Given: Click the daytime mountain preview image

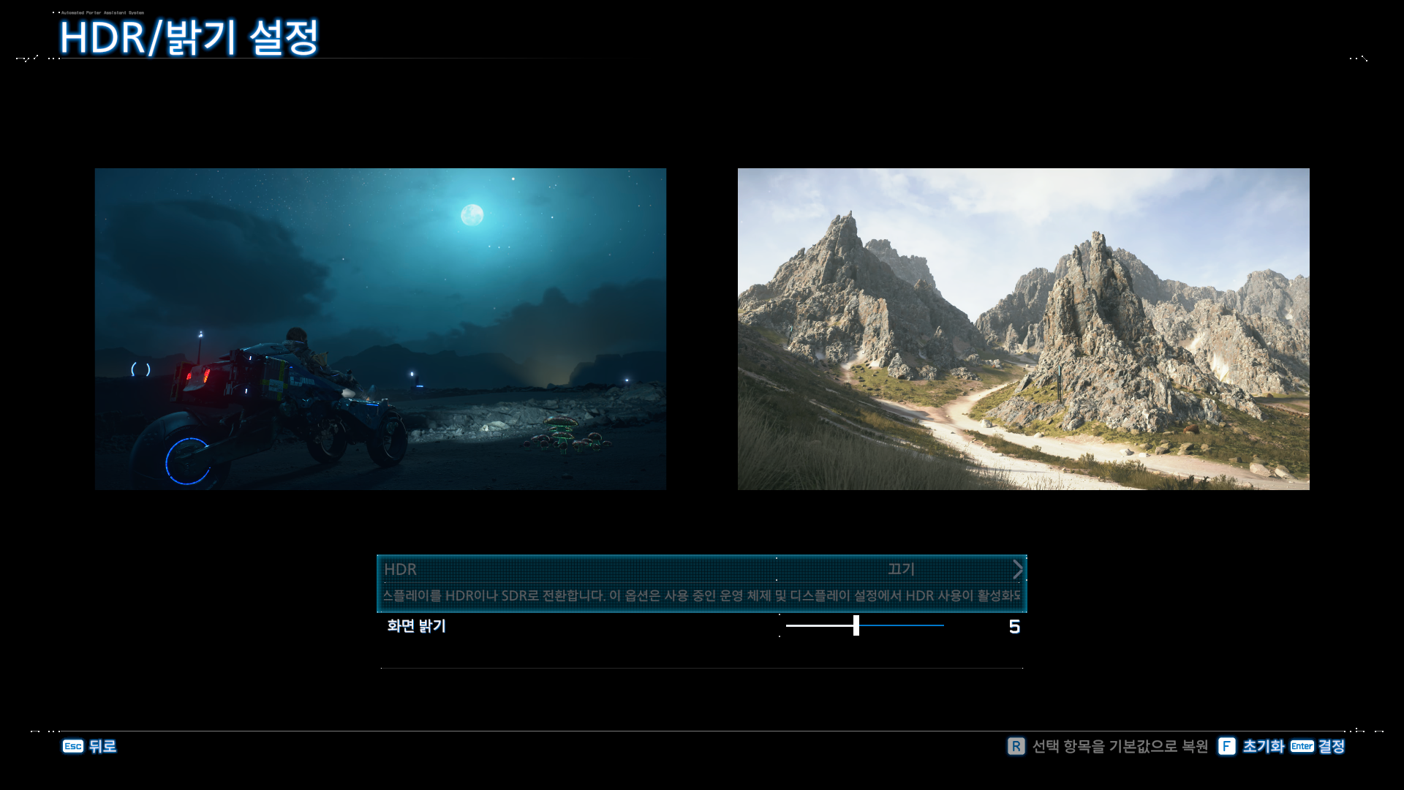Looking at the screenshot, I should click(x=1024, y=329).
